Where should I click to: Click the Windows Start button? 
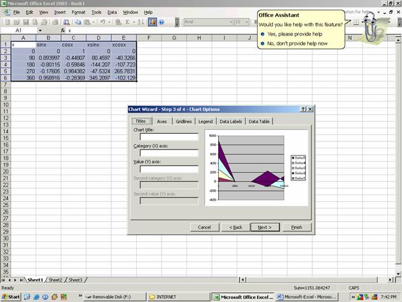click(x=11, y=297)
